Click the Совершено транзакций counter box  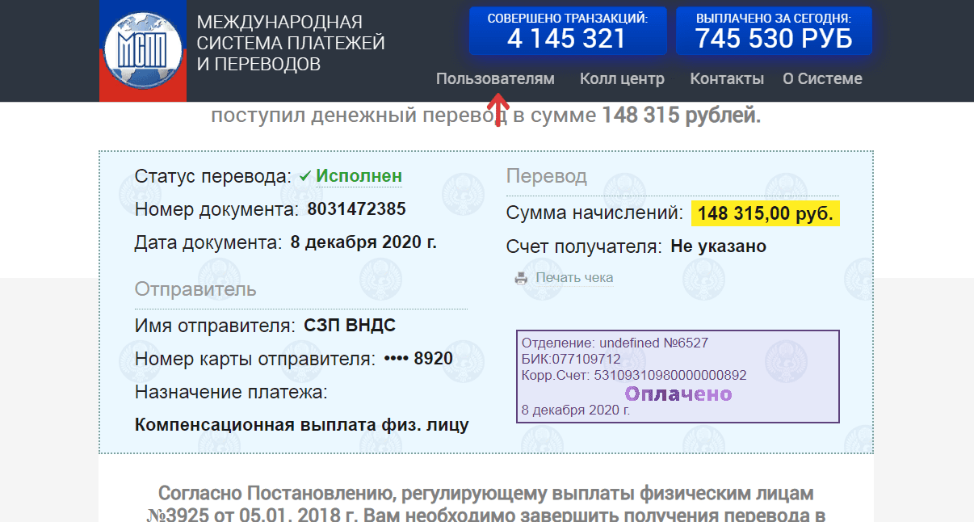(x=567, y=31)
